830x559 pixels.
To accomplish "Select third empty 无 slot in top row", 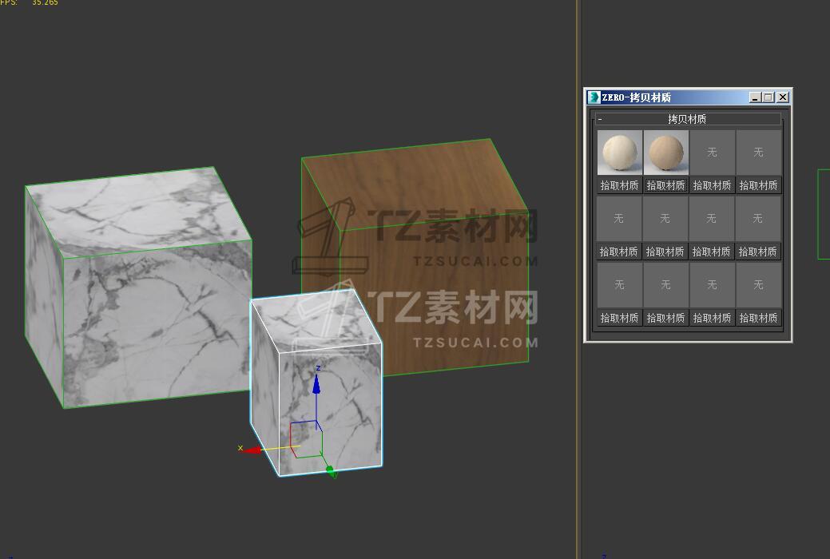I will click(712, 153).
